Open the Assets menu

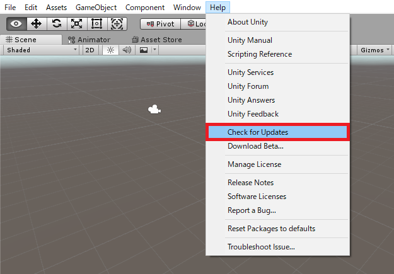[x=57, y=8]
